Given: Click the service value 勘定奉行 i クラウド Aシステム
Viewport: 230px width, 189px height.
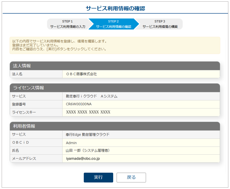Looking at the screenshot, I should coord(92,96).
